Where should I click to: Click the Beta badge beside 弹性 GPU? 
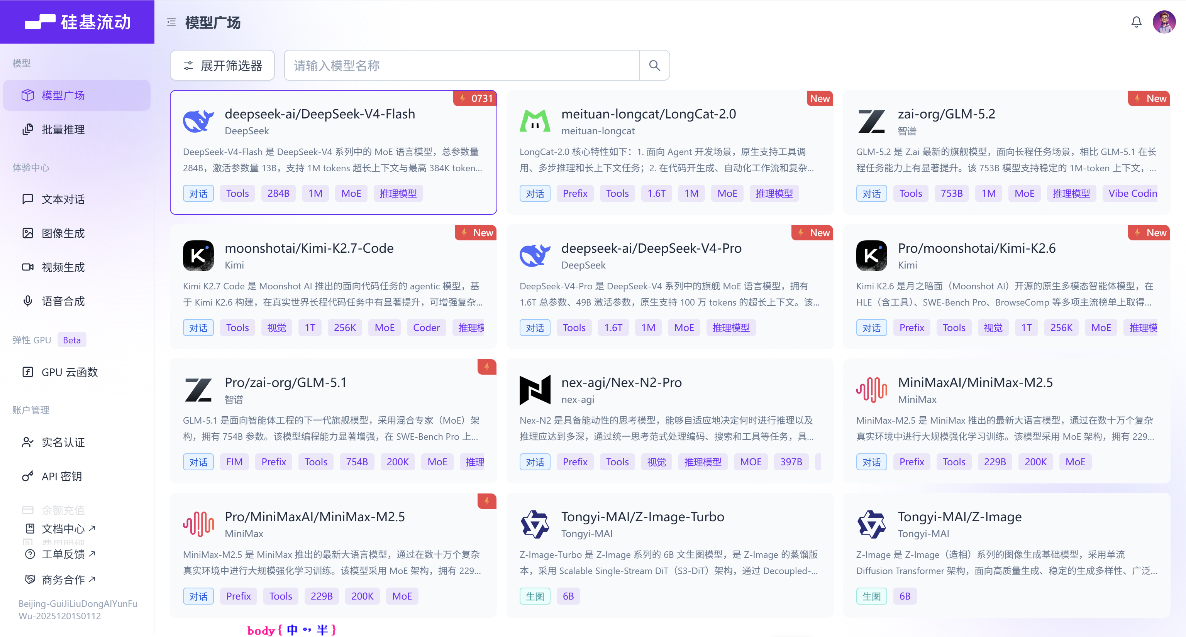click(x=72, y=340)
